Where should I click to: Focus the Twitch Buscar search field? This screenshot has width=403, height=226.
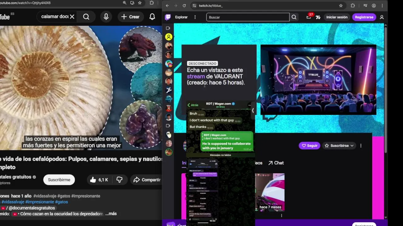tap(248, 17)
